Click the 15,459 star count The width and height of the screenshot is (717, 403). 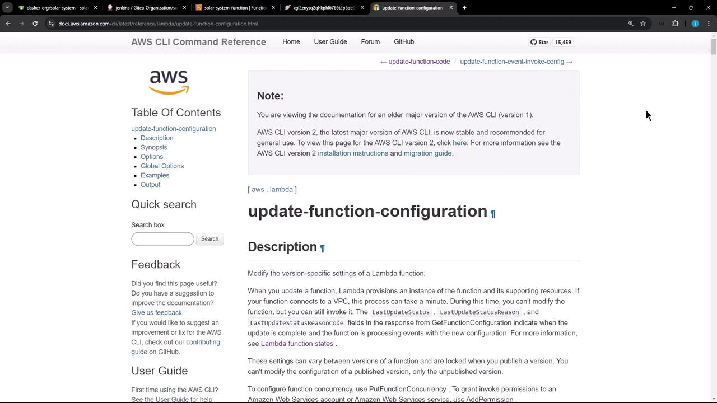pyautogui.click(x=563, y=42)
